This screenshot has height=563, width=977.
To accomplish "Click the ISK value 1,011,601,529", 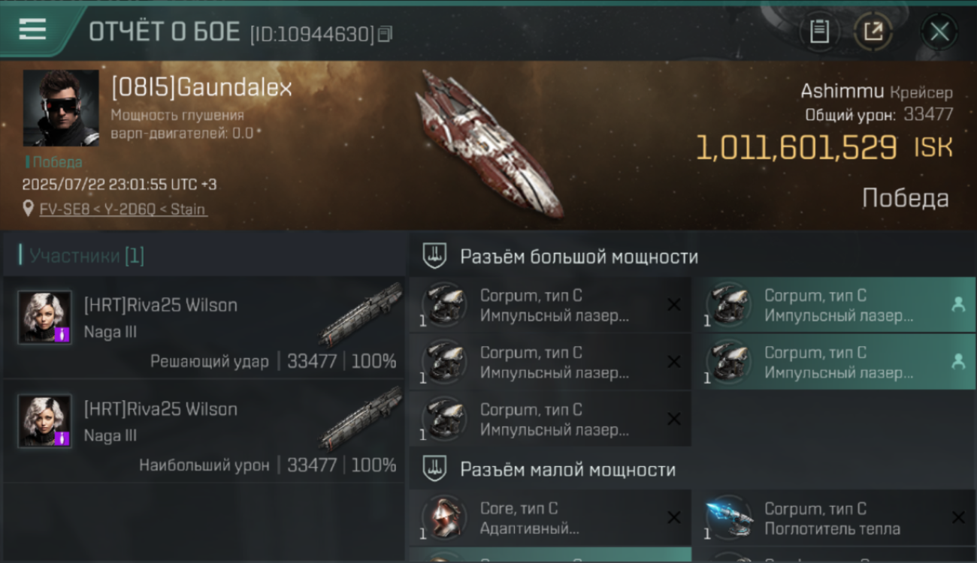I will (796, 148).
